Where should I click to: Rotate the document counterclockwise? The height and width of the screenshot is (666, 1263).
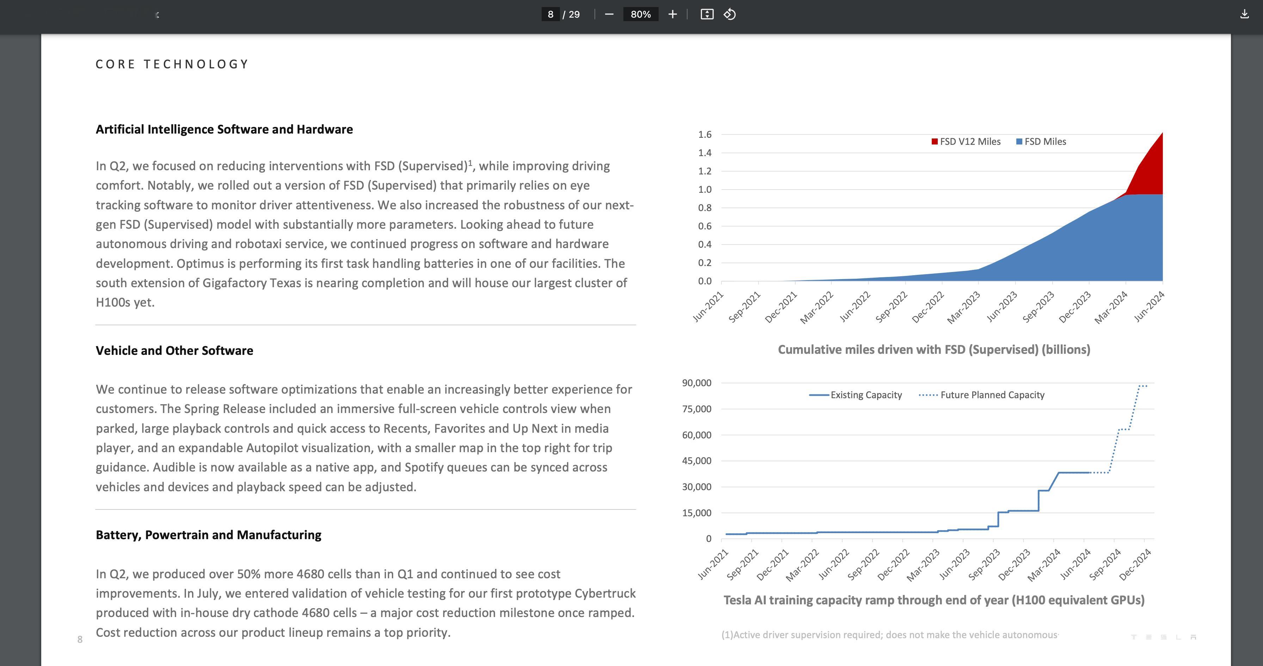click(729, 14)
